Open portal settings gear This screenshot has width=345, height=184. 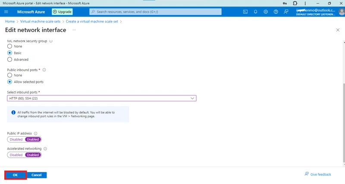pyautogui.click(x=266, y=12)
